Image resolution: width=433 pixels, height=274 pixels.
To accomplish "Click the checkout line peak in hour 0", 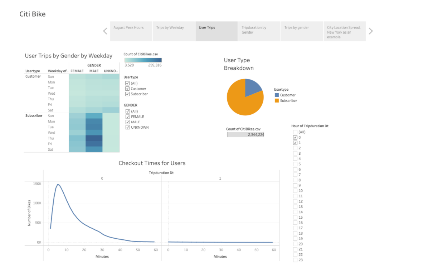I will [58, 184].
